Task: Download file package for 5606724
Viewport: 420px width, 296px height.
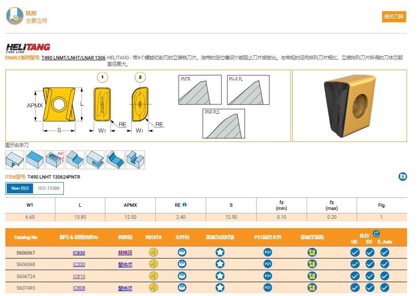Action: pos(182,276)
